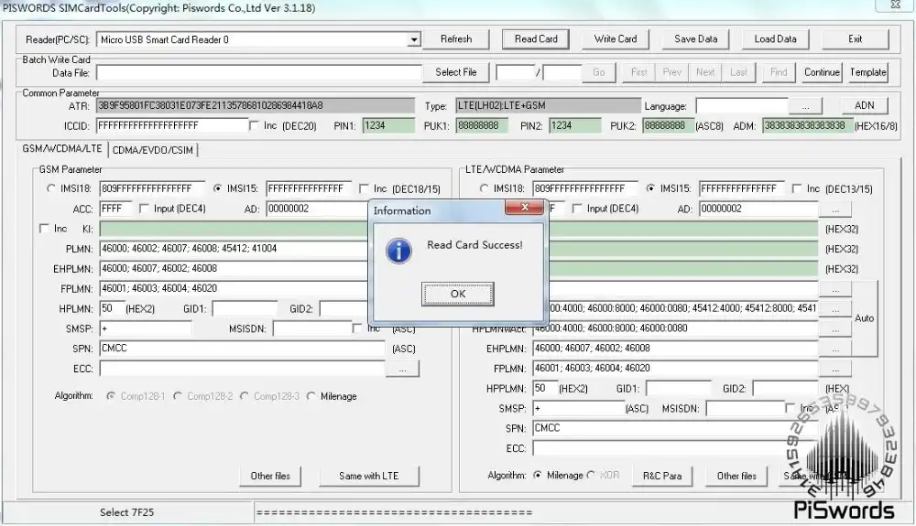Enable LTE IMSI Inc checkbox
The width and height of the screenshot is (916, 526).
tap(797, 188)
